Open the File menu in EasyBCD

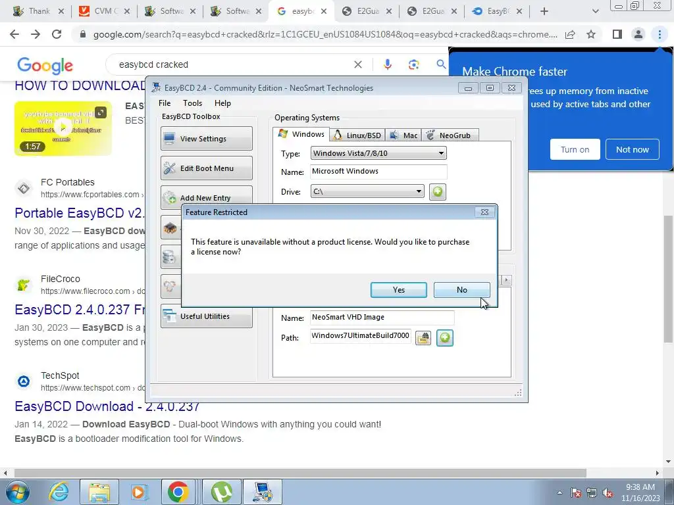click(165, 103)
